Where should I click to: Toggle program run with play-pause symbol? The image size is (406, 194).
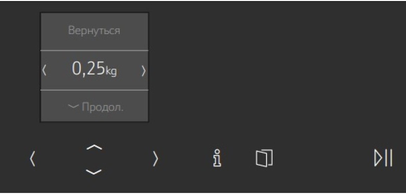383,157
